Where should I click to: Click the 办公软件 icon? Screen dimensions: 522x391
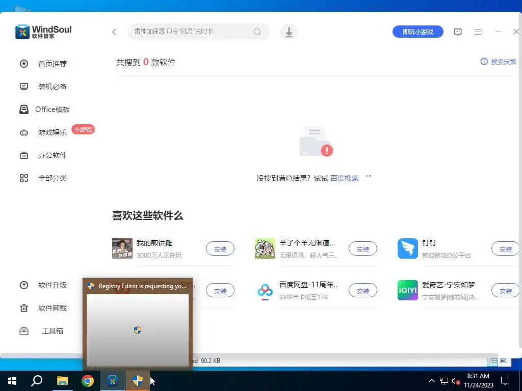pos(24,155)
